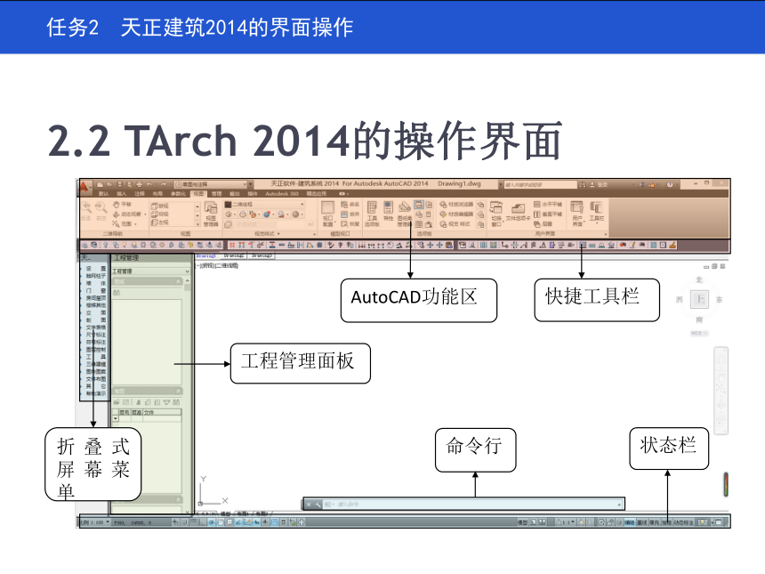
Task: Open the 插入 ribbon tab
Action: pyautogui.click(x=122, y=194)
